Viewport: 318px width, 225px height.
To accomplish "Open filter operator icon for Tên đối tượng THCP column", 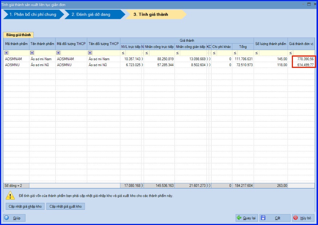I will tap(90, 53).
